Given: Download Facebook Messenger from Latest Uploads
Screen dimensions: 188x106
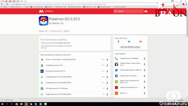Looking at the screenshot, I should (145, 70).
